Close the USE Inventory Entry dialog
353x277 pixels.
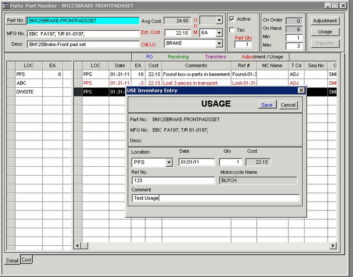click(301, 90)
